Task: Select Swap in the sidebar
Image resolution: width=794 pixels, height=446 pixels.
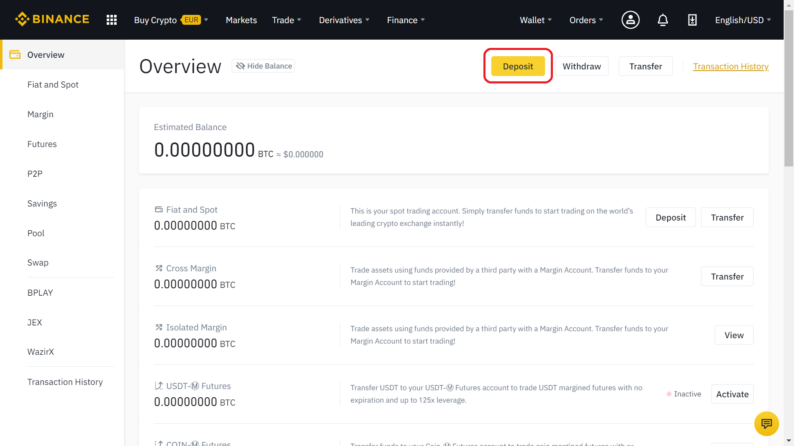Action: coord(62,263)
